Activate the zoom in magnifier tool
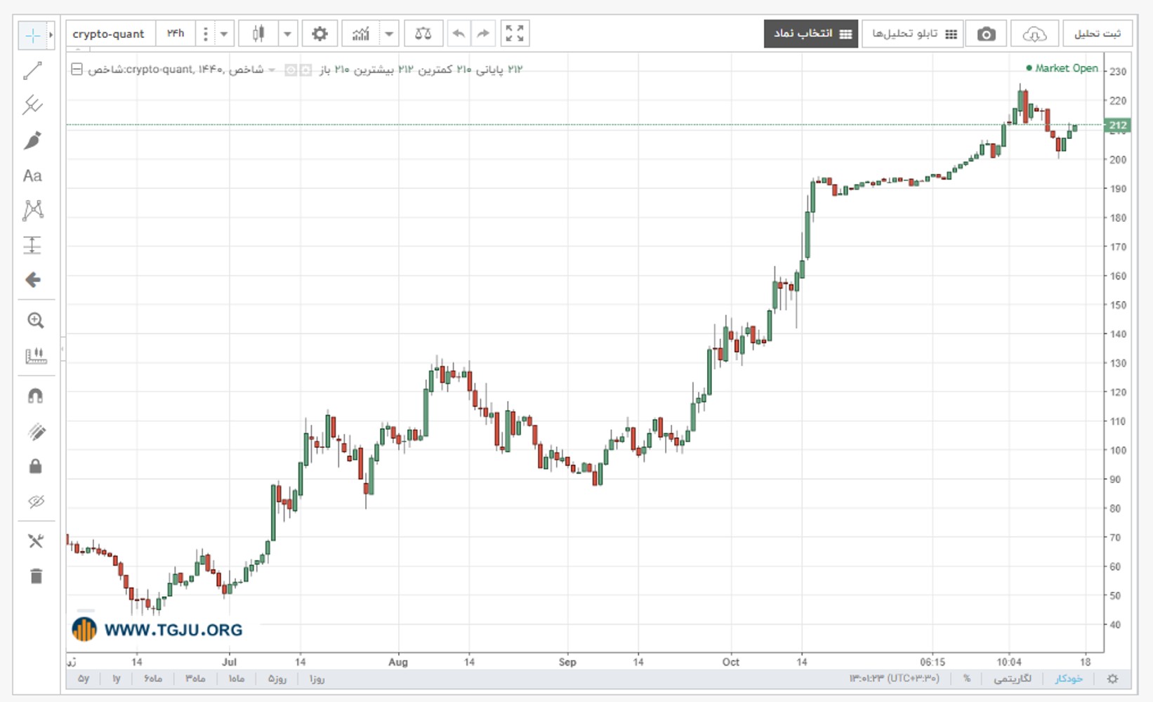The width and height of the screenshot is (1153, 702). point(35,320)
